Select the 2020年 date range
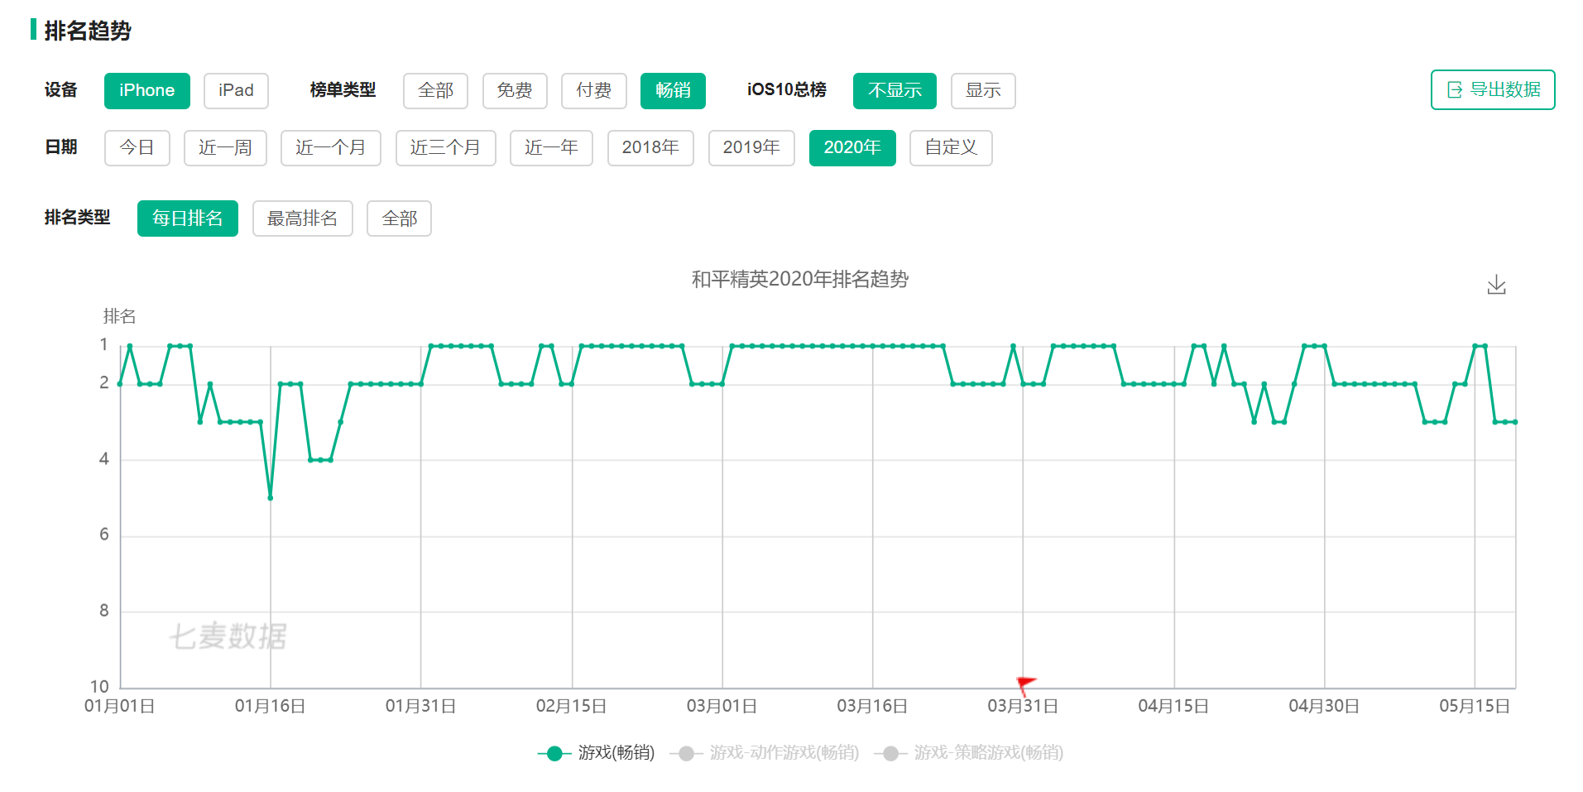 click(852, 147)
